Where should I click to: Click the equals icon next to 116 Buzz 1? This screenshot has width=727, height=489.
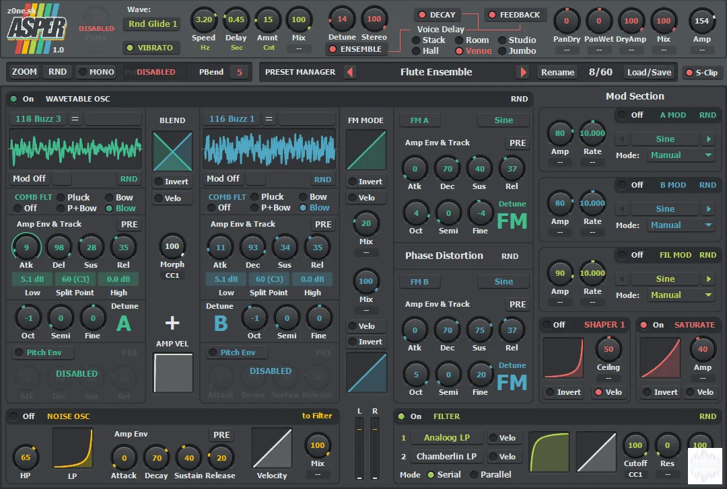pyautogui.click(x=269, y=119)
